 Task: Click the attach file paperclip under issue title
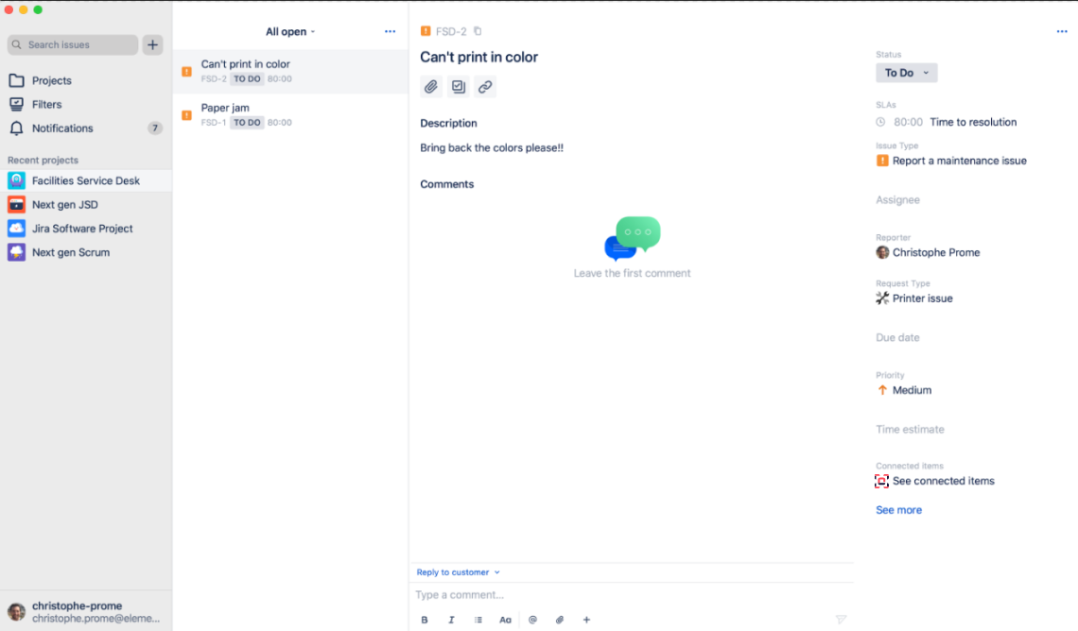coord(431,87)
